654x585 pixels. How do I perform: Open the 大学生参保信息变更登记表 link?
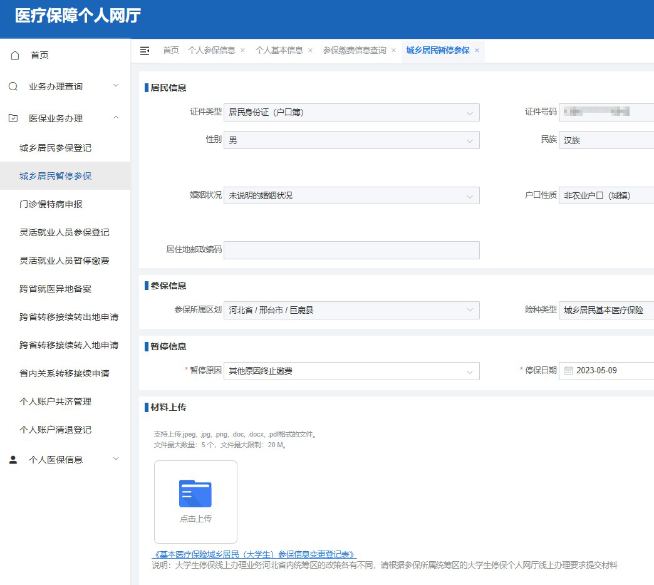(254, 554)
